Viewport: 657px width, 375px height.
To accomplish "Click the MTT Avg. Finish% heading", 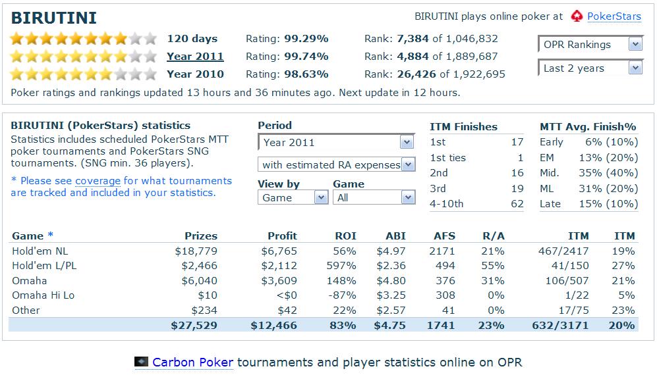I will (588, 127).
